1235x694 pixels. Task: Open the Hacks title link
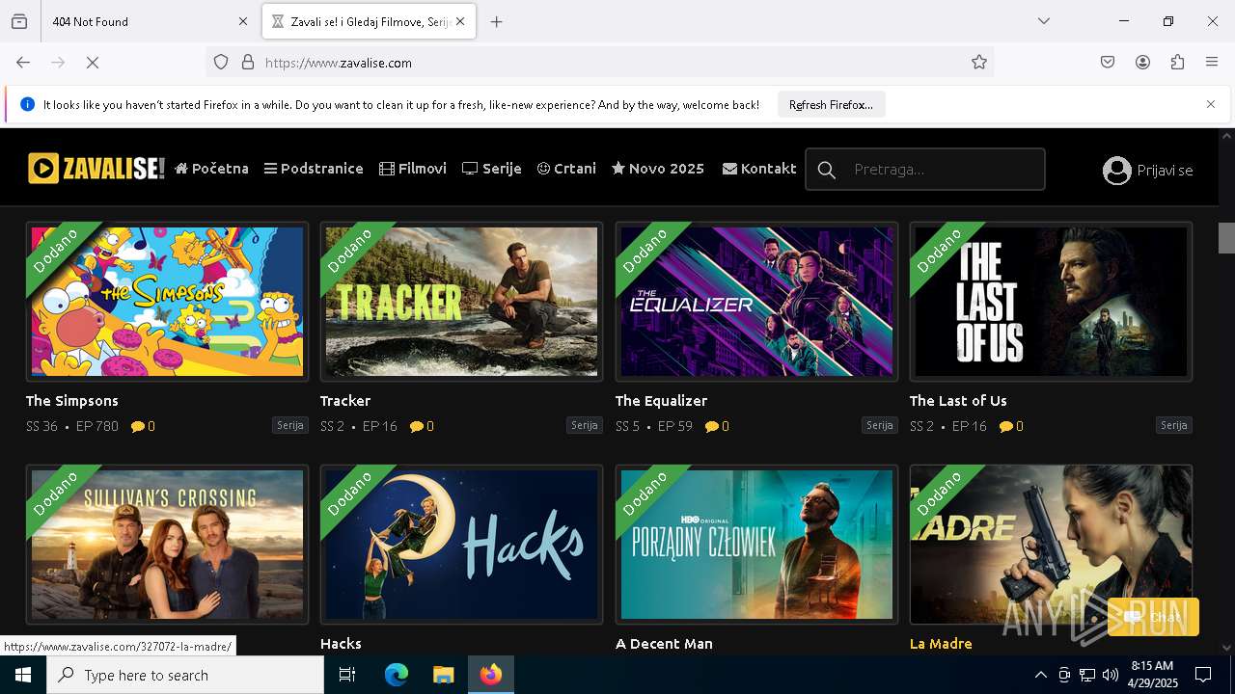[x=341, y=644]
